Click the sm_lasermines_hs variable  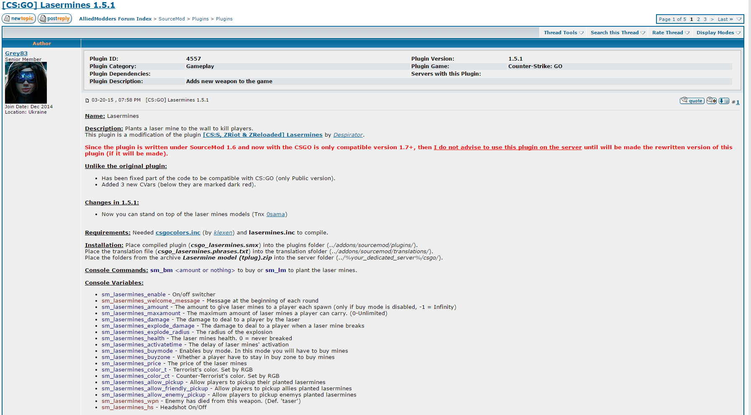pos(128,407)
